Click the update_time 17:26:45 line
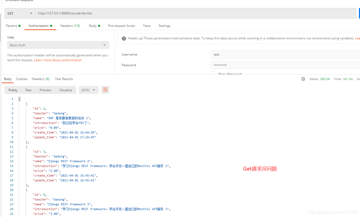The width and height of the screenshot is (360, 217). (x=64, y=137)
